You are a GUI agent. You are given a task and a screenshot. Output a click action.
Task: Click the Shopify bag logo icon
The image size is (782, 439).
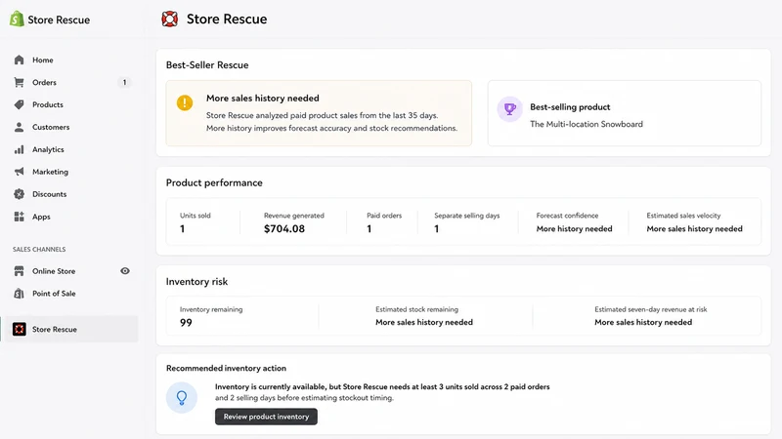coord(17,19)
